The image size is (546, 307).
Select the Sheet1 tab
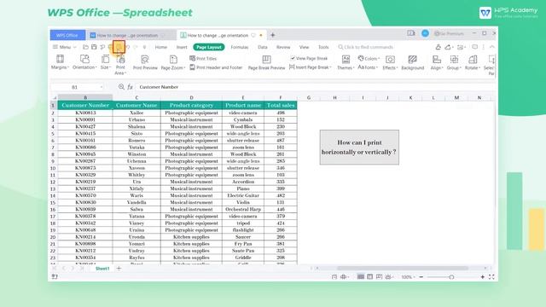[102, 269]
